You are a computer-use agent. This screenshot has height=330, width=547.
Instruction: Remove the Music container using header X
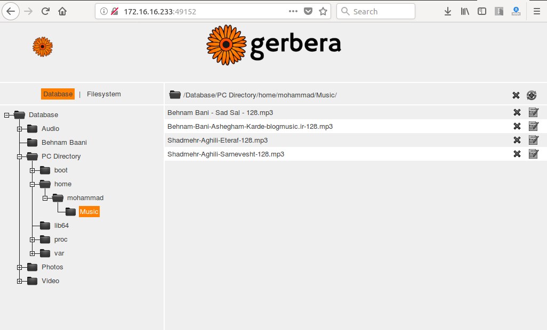[516, 95]
